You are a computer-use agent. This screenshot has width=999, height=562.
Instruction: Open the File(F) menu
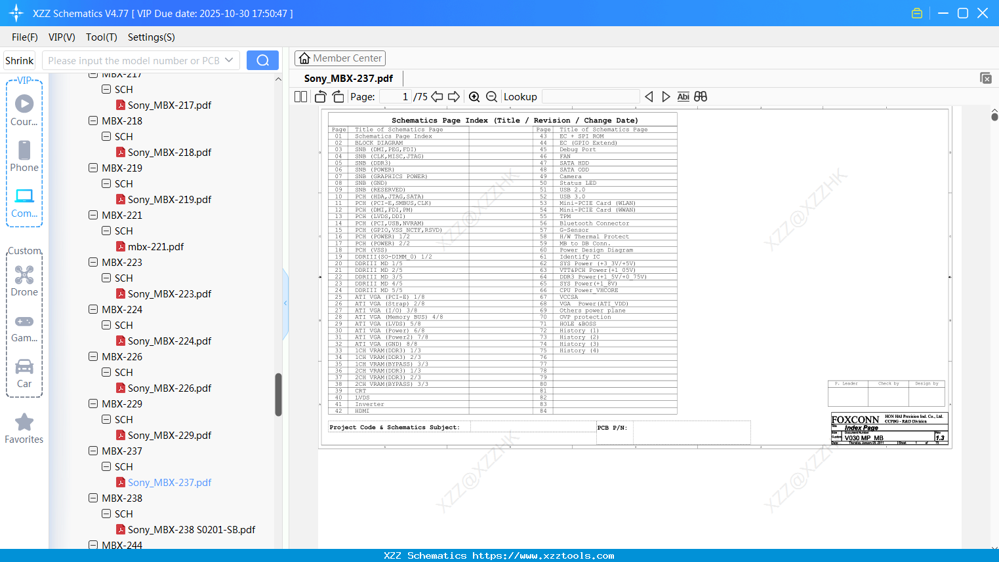[x=25, y=37]
